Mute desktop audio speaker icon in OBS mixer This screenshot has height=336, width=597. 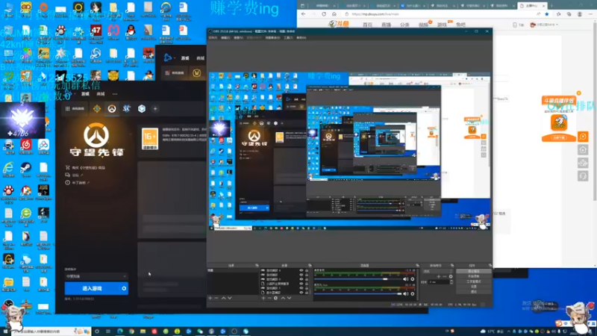[x=405, y=279]
